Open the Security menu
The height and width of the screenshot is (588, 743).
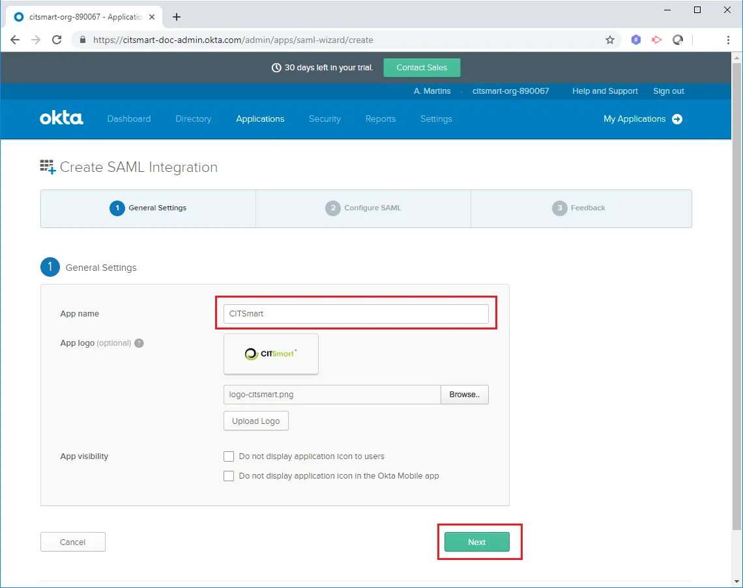[x=325, y=119]
